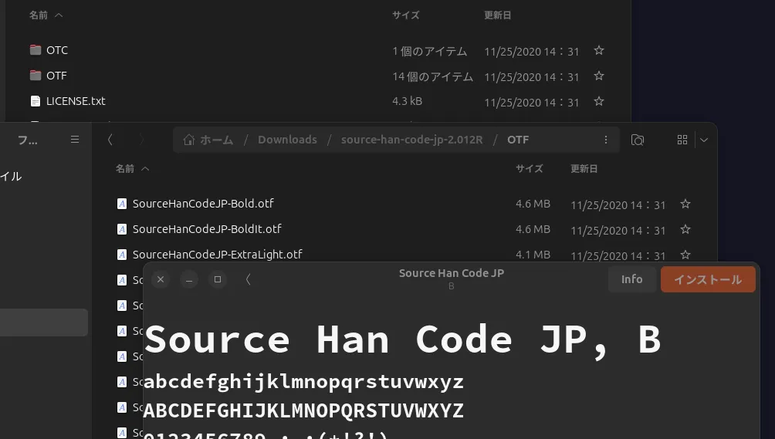775x439 pixels.
Task: Sort by 更新日 column in OTF window
Action: coord(584,168)
